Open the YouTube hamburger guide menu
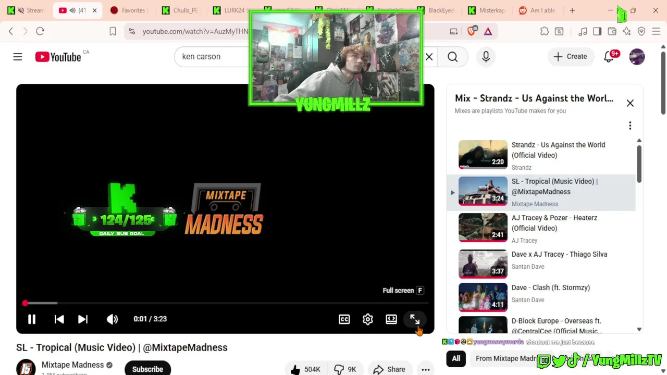 pyautogui.click(x=18, y=57)
